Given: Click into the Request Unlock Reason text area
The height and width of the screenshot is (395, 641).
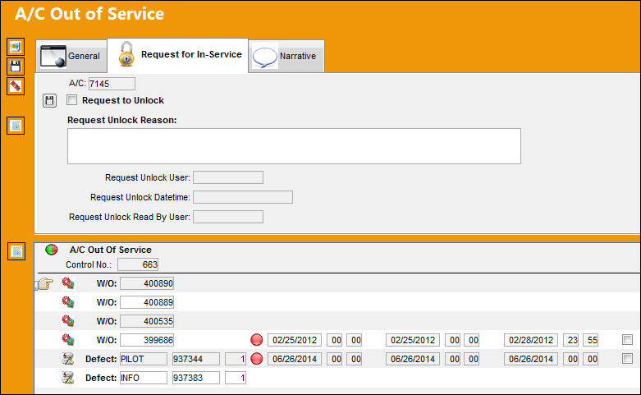Looking at the screenshot, I should tap(294, 146).
